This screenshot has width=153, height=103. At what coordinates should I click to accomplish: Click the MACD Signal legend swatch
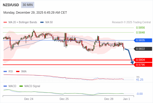(21, 86)
